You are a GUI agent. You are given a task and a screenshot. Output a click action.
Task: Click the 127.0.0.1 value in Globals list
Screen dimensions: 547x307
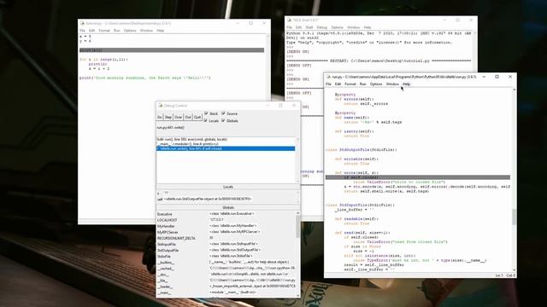pyautogui.click(x=216, y=220)
